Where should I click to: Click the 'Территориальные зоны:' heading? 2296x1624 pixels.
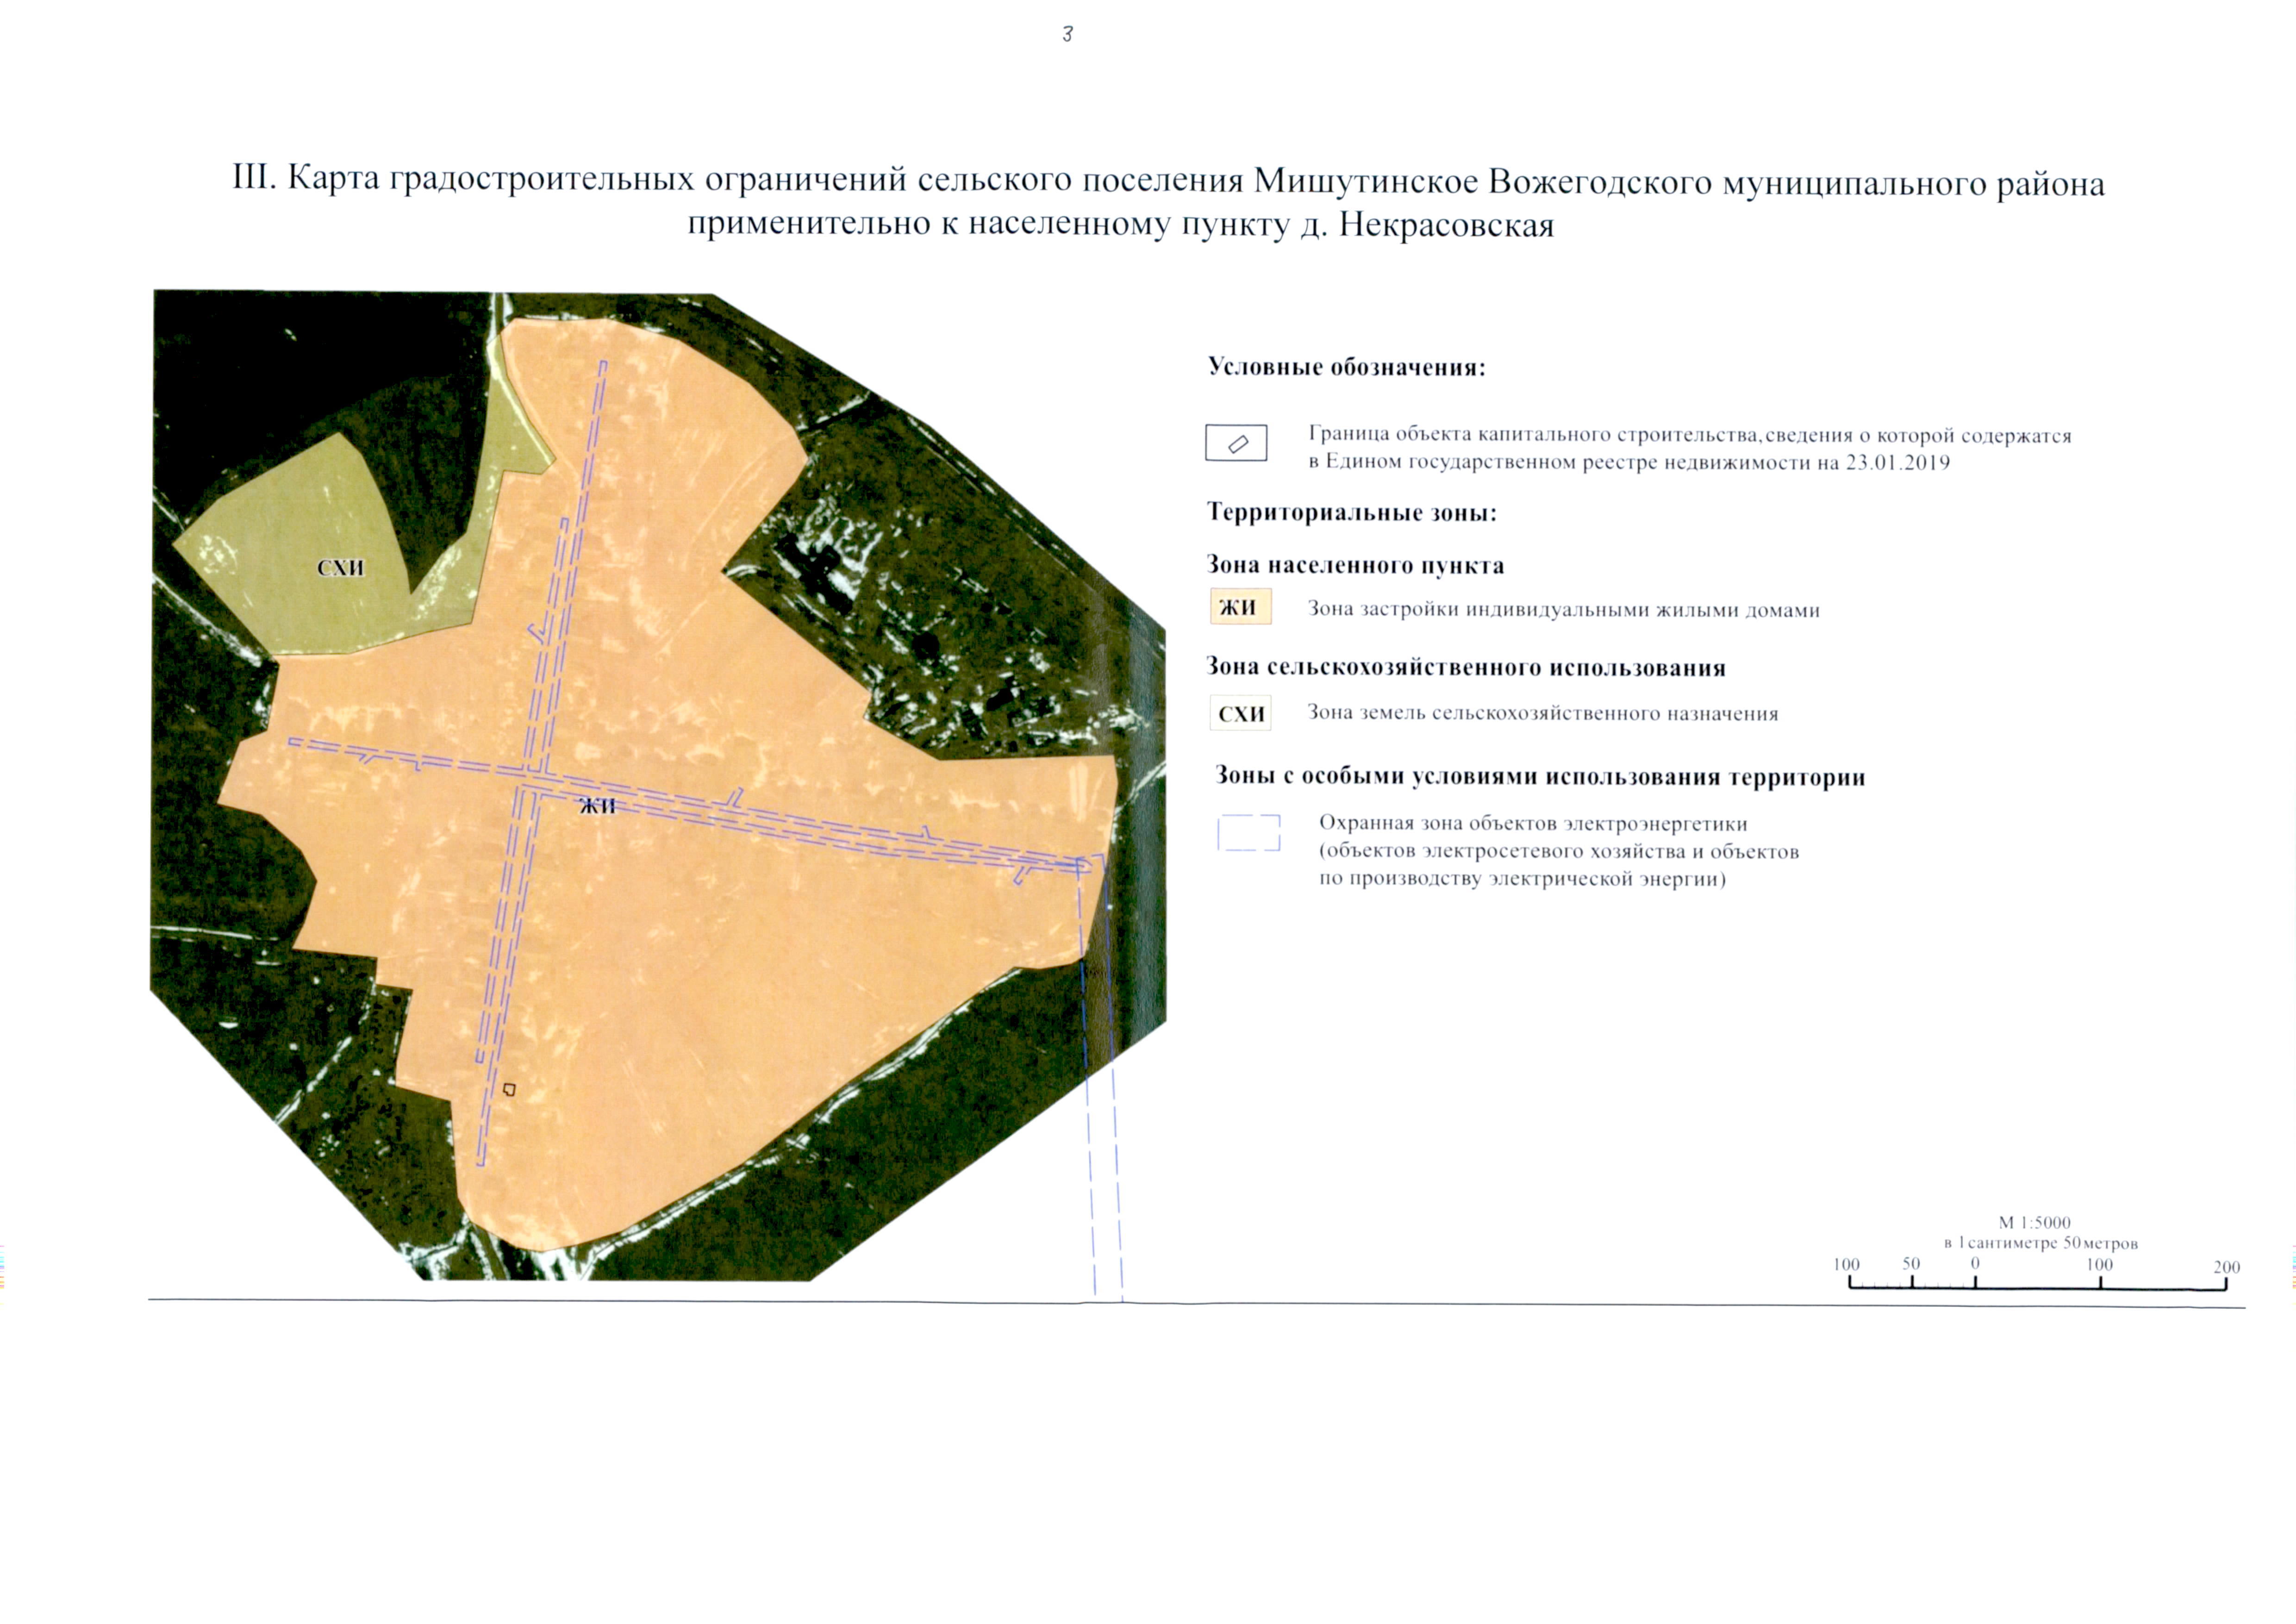click(1351, 513)
